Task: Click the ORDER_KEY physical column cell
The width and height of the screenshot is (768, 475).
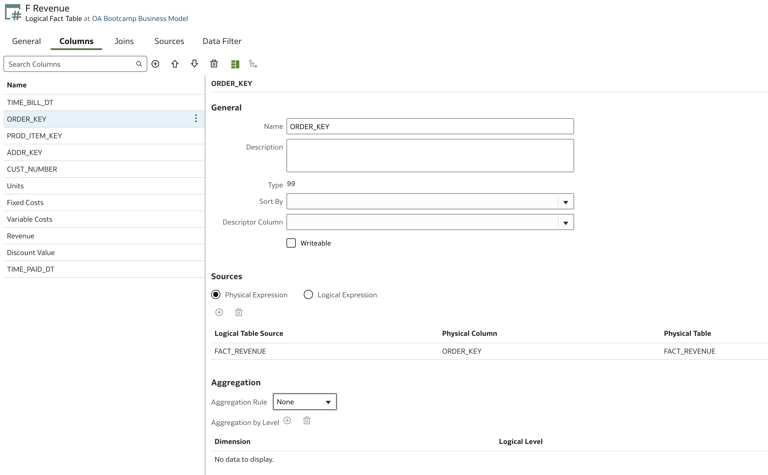Action: [x=462, y=351]
